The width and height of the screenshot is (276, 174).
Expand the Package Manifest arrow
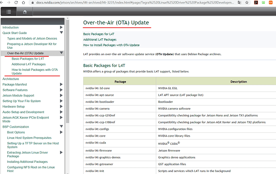[x=61, y=84]
